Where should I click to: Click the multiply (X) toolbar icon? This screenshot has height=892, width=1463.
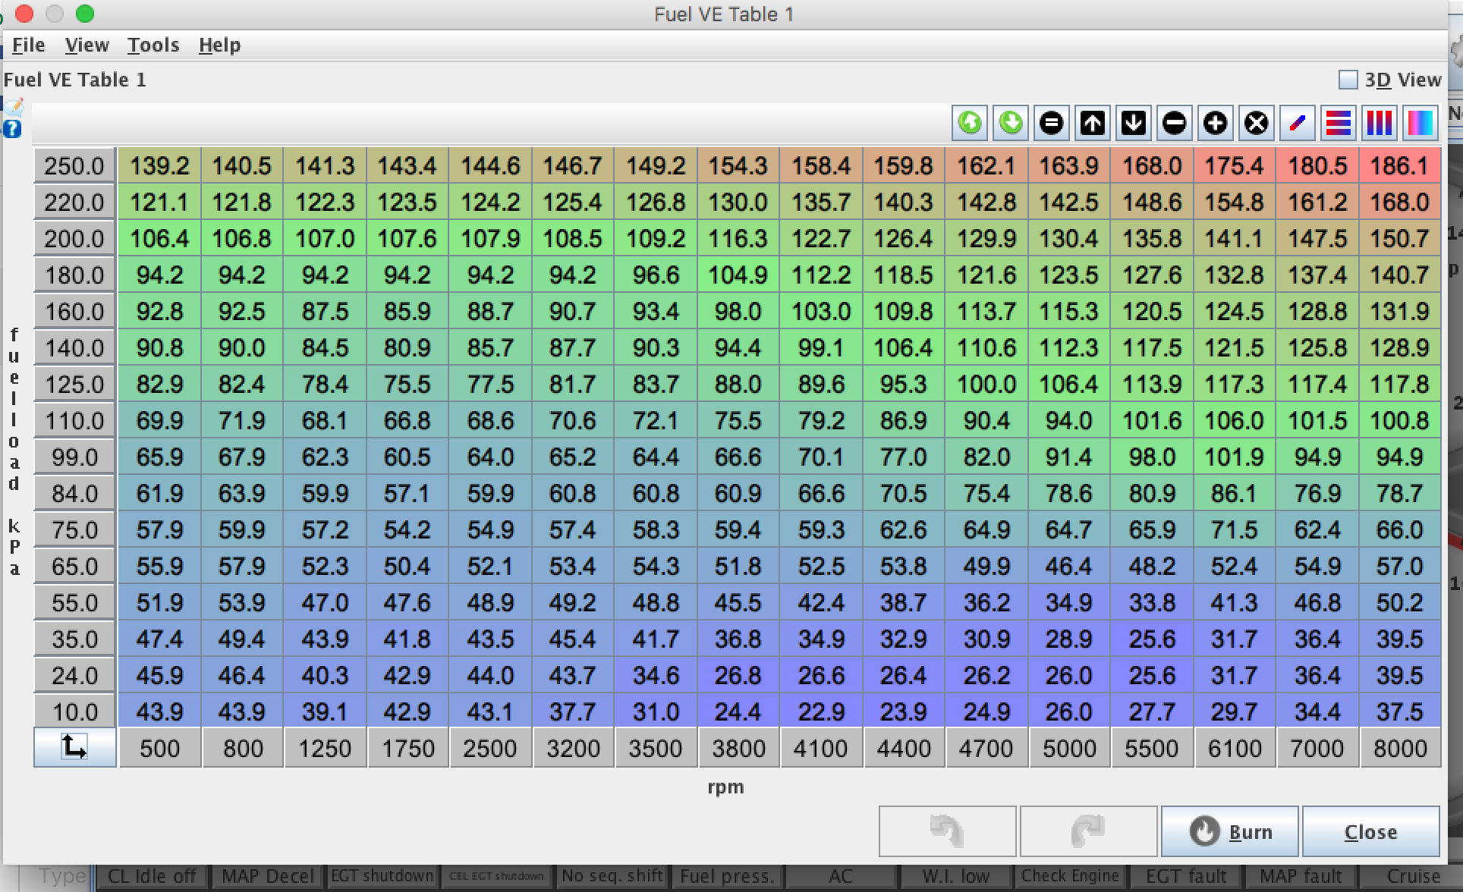1257,123
